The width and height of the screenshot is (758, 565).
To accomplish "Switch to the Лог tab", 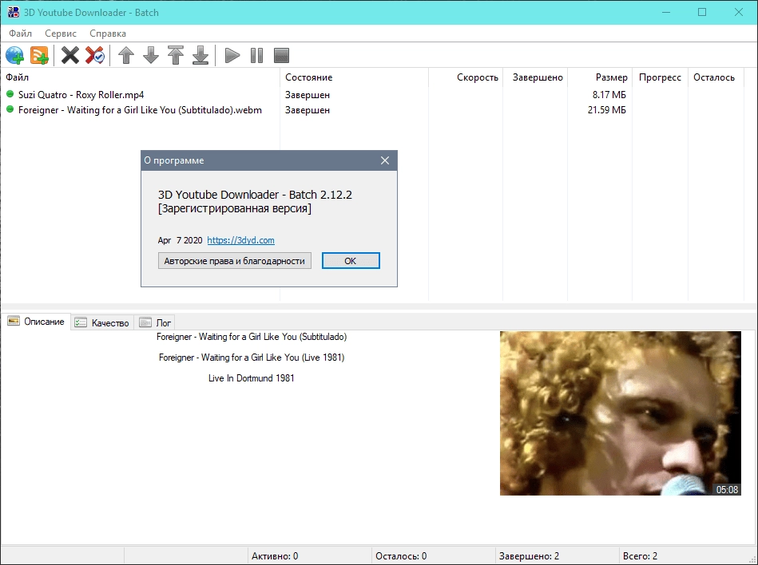I will click(x=155, y=322).
